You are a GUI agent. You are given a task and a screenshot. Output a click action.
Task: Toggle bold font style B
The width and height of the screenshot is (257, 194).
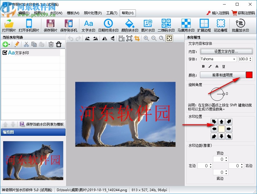pyautogui.click(x=203, y=66)
